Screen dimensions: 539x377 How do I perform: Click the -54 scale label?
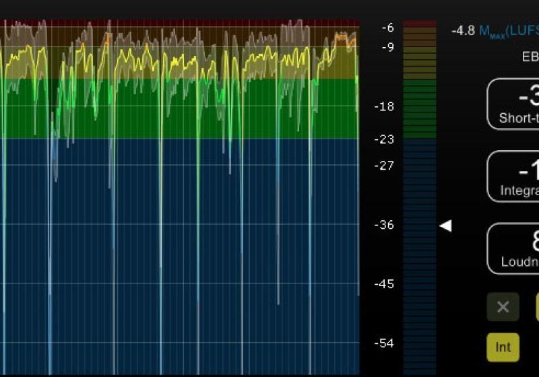pos(385,343)
